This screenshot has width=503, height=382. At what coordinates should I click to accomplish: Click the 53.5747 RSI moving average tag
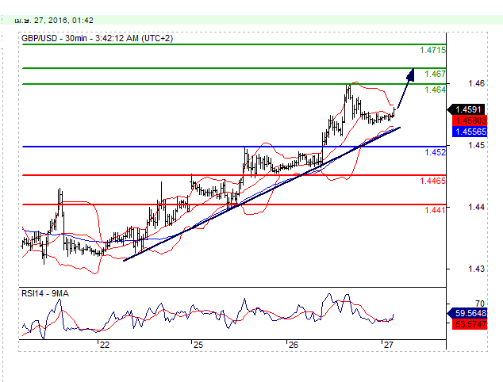470,324
